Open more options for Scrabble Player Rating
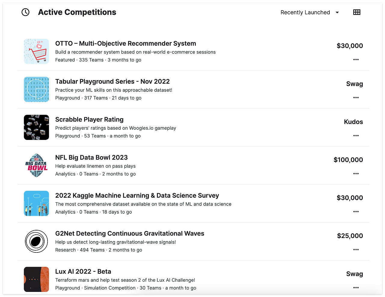Viewport: 385px width, 297px height. coord(356,136)
